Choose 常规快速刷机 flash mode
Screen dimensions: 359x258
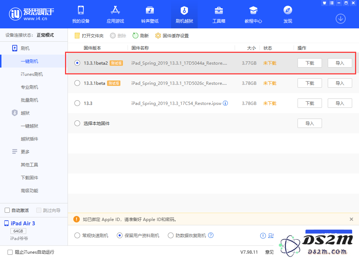(77, 235)
